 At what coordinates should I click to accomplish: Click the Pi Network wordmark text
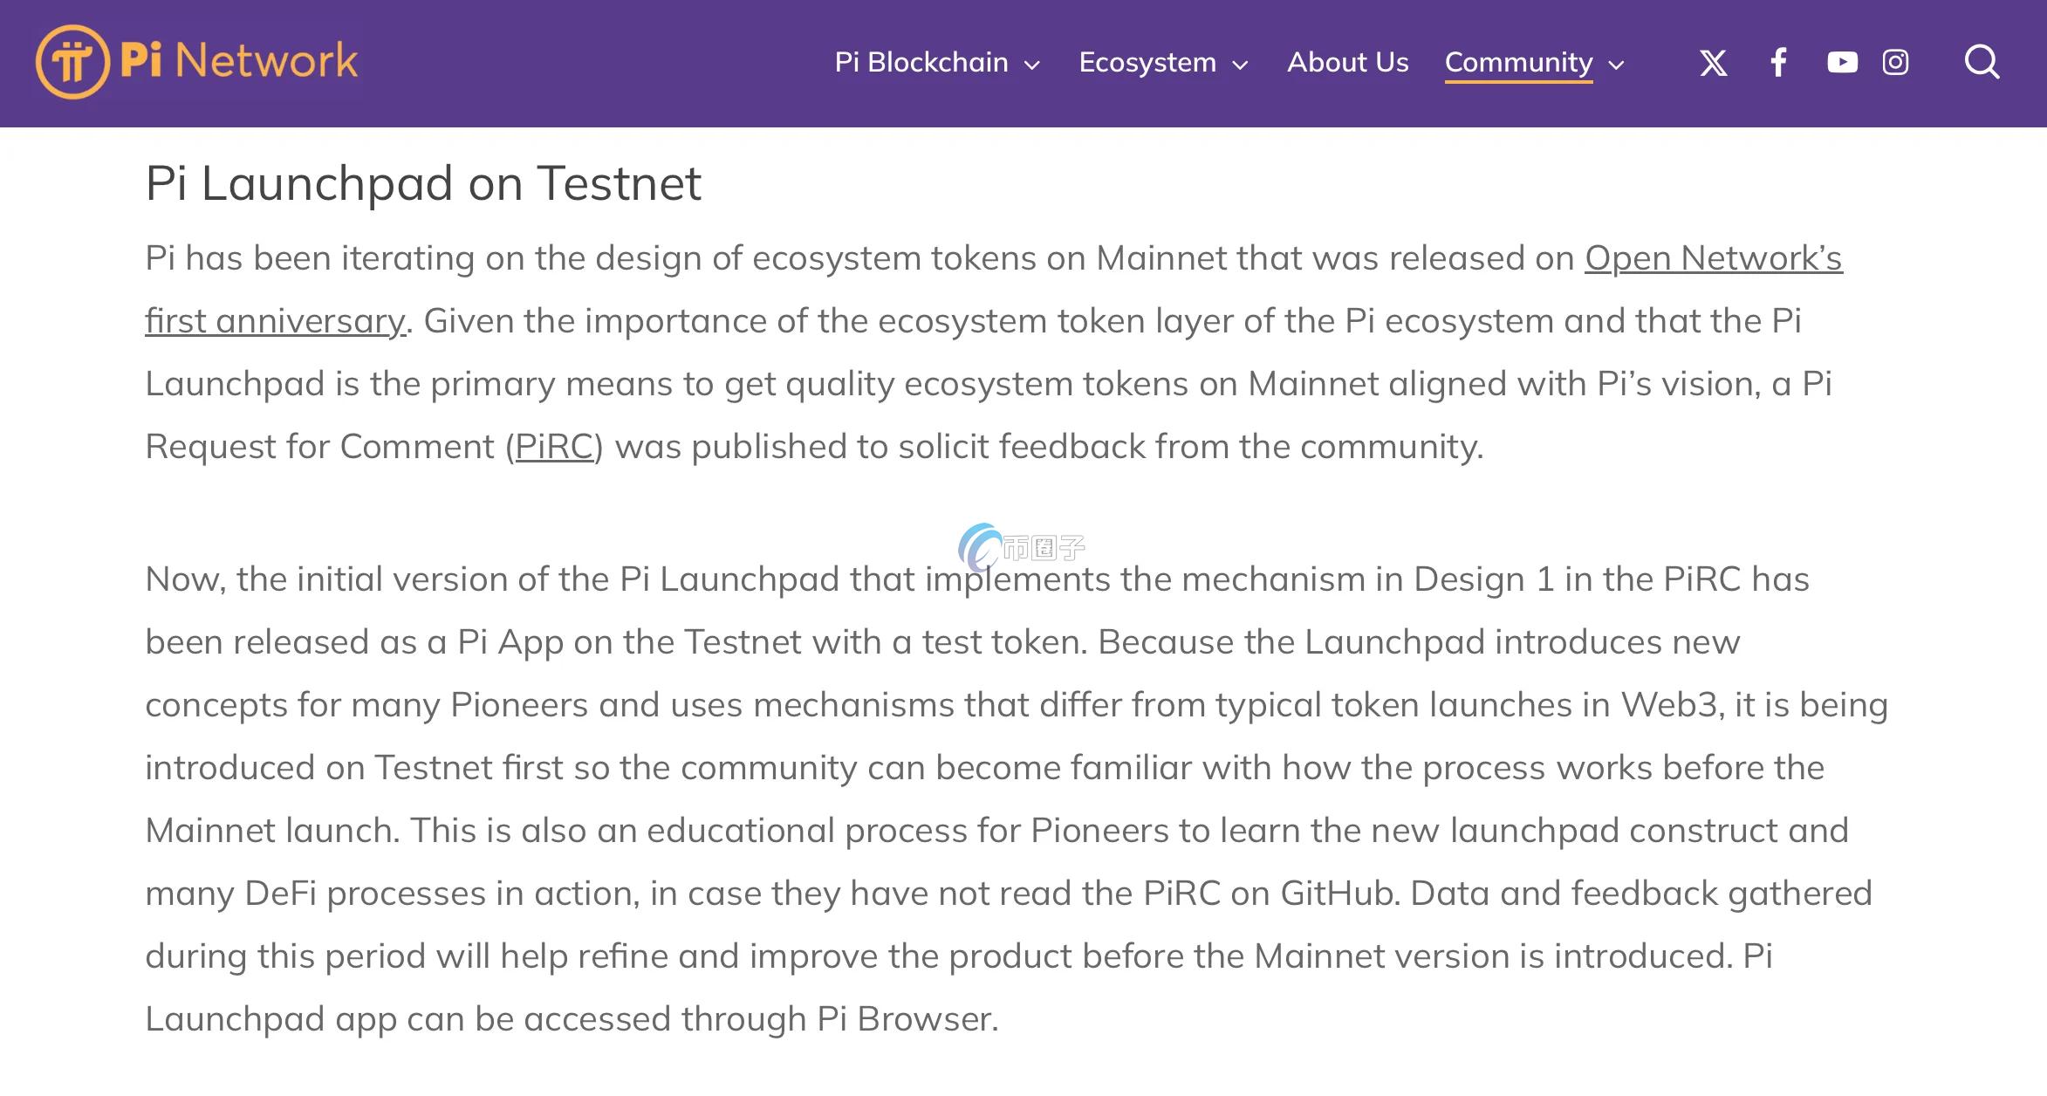[239, 61]
